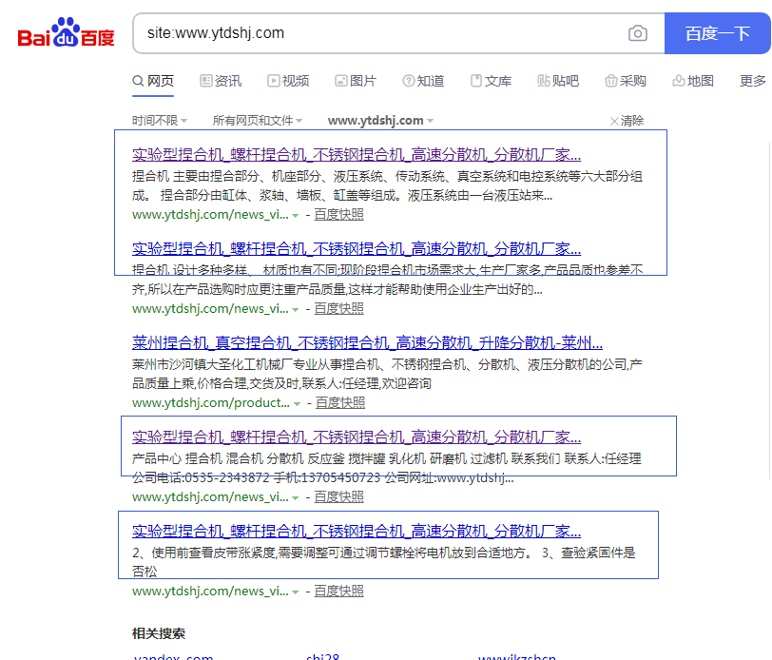This screenshot has width=772, height=660.
Task: Expand the www.ytdshj.com/product... URL arrow
Action: click(x=297, y=404)
